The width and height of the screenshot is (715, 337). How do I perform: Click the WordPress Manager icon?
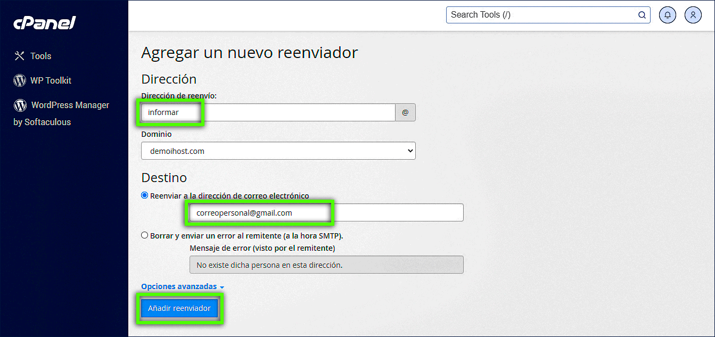point(19,105)
